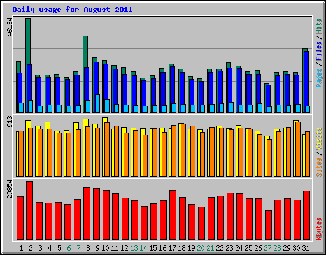The height and width of the screenshot is (255, 326).
Task: Click the cyan Pages bar for day 23
Action: (x=231, y=107)
